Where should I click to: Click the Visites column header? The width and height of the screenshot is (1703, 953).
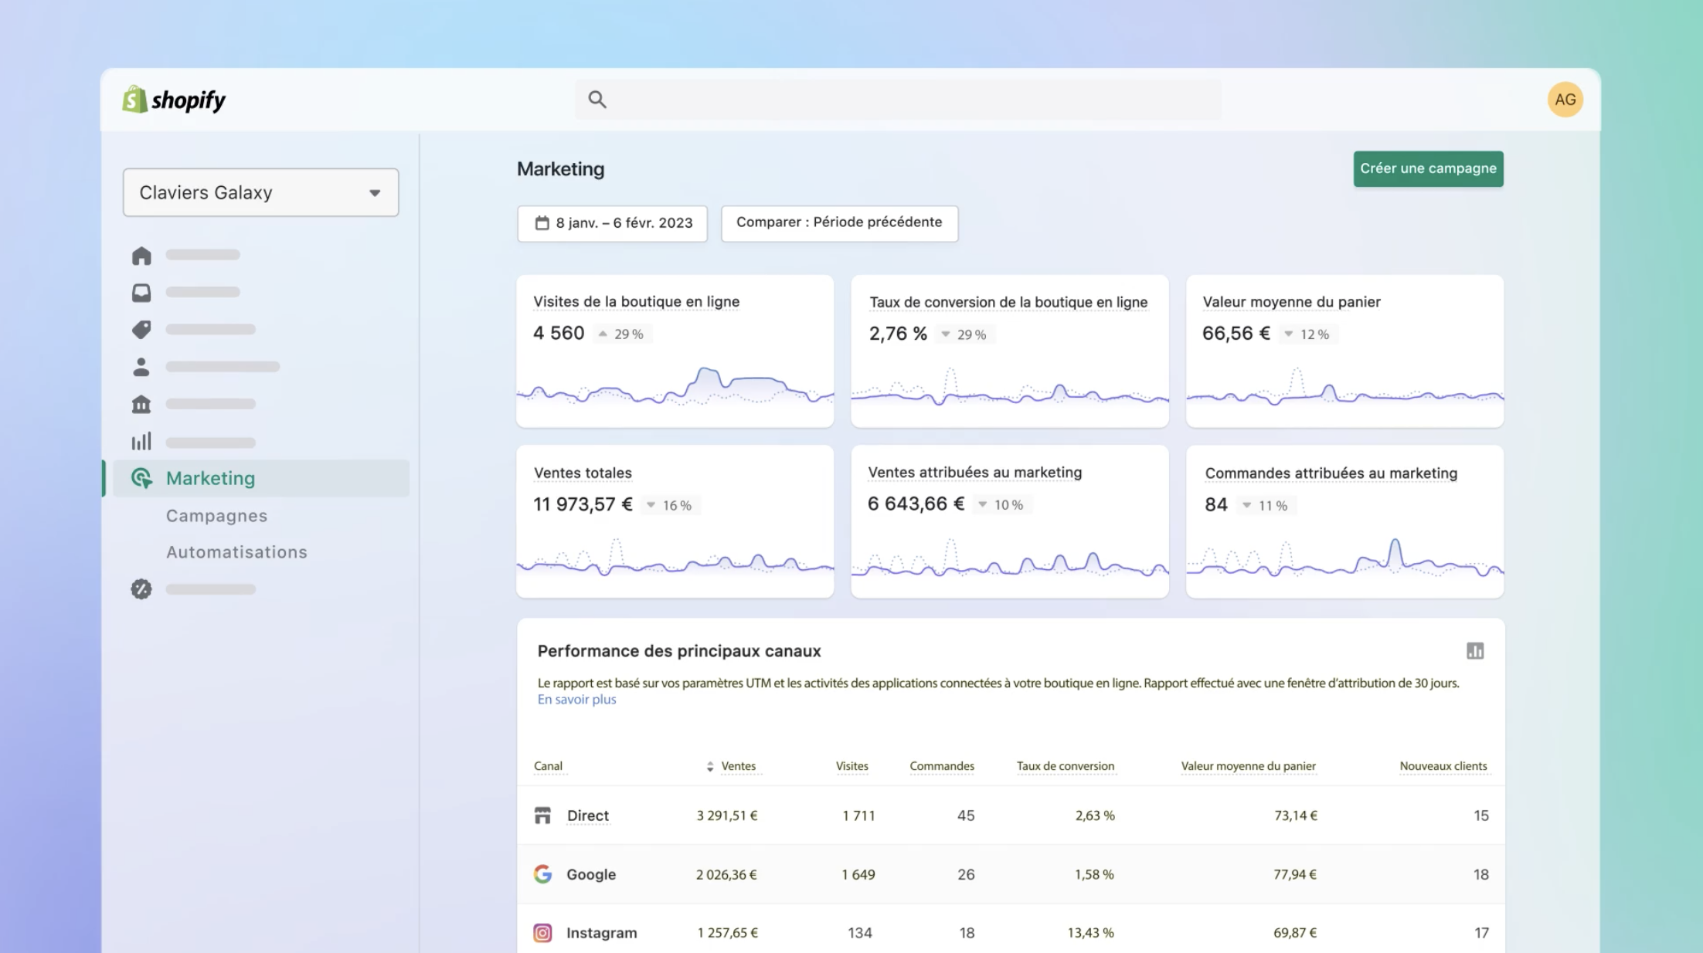tap(852, 766)
